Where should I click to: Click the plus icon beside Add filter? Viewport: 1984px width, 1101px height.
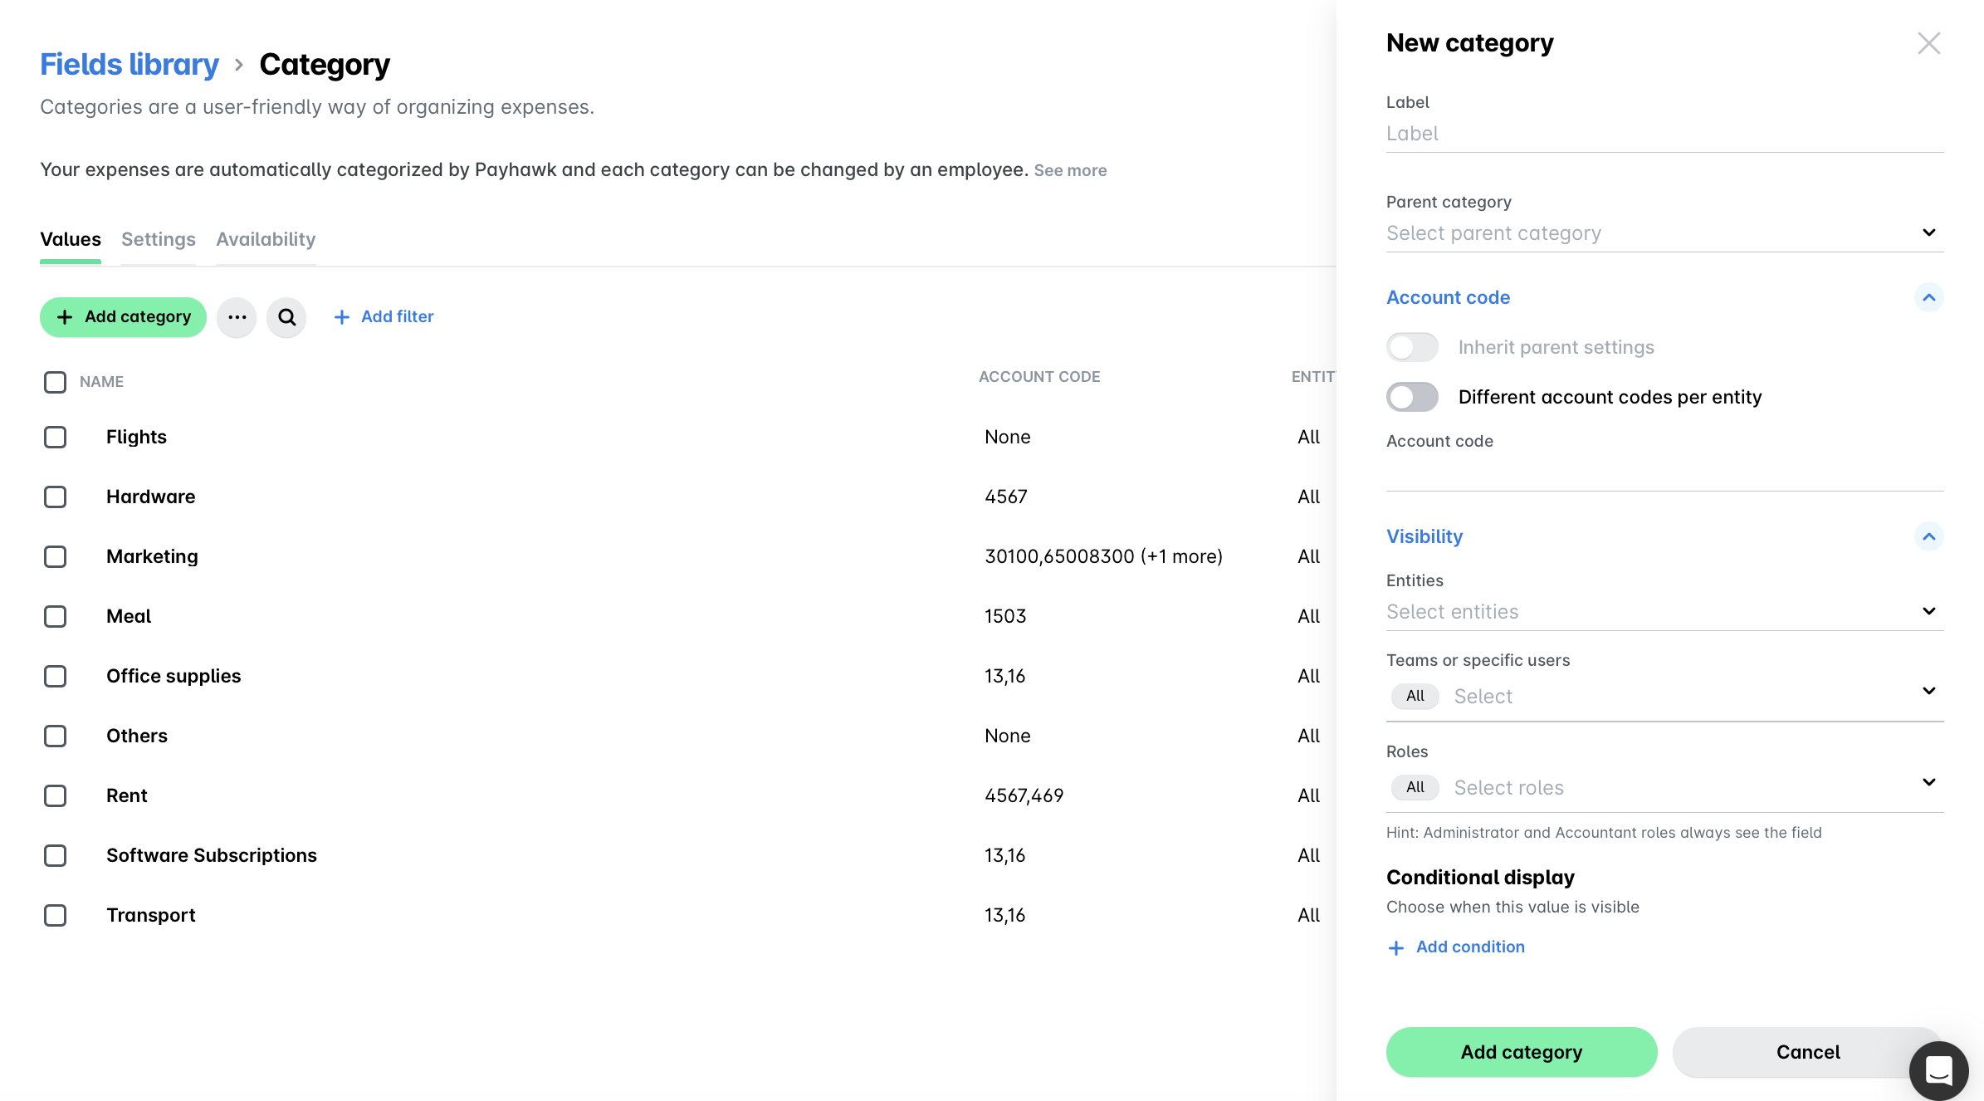coord(341,317)
